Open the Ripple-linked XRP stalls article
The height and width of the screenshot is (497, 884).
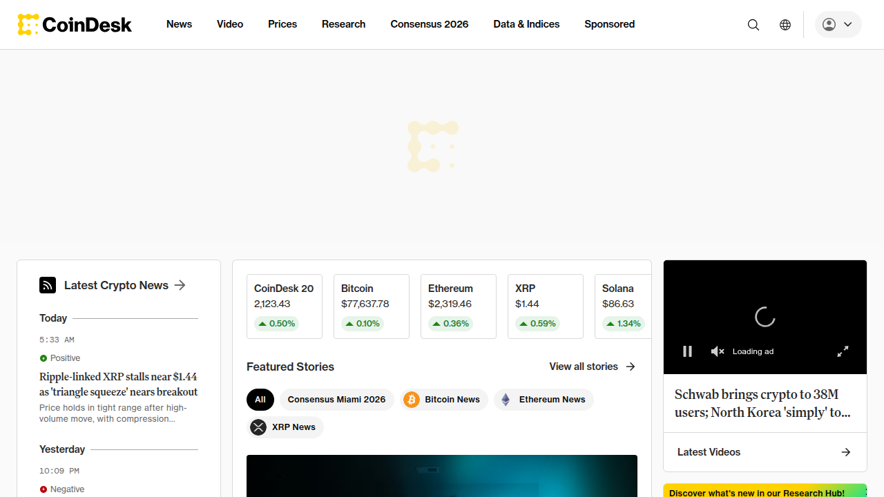click(x=118, y=384)
